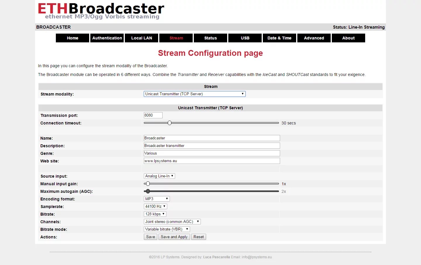
Task: Open the Date & Time page
Action: point(279,38)
